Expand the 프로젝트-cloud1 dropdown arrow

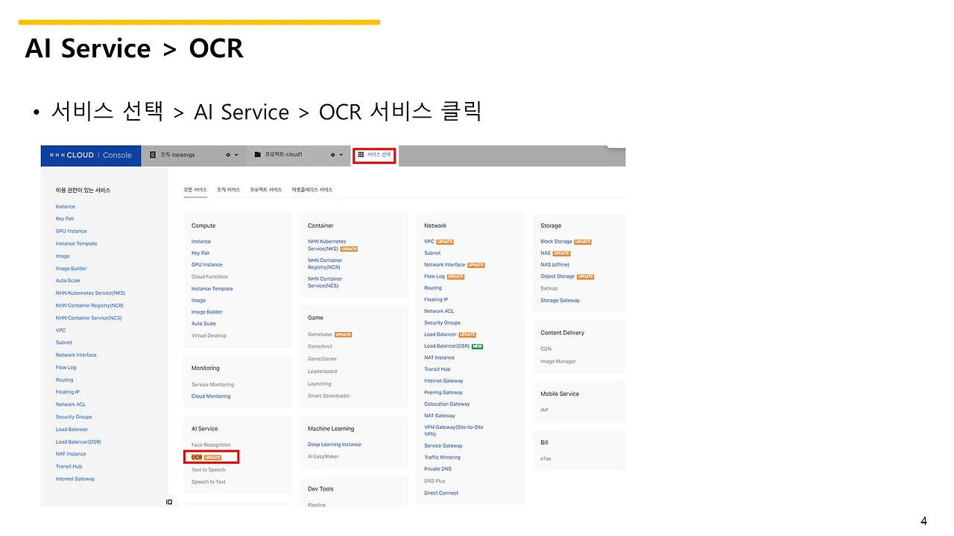click(x=341, y=155)
